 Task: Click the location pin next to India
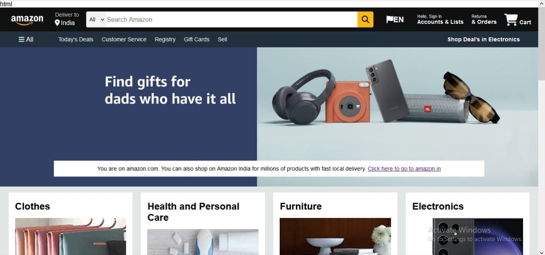57,23
